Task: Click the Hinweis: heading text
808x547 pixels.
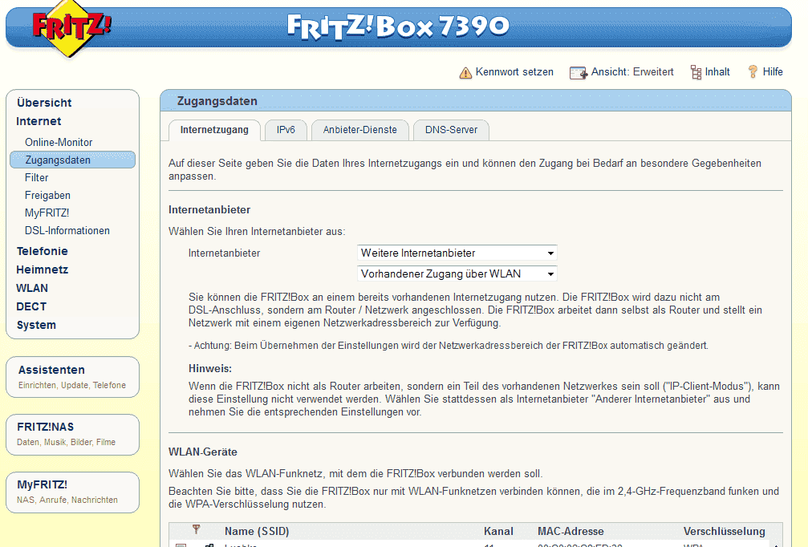Action: [x=210, y=368]
